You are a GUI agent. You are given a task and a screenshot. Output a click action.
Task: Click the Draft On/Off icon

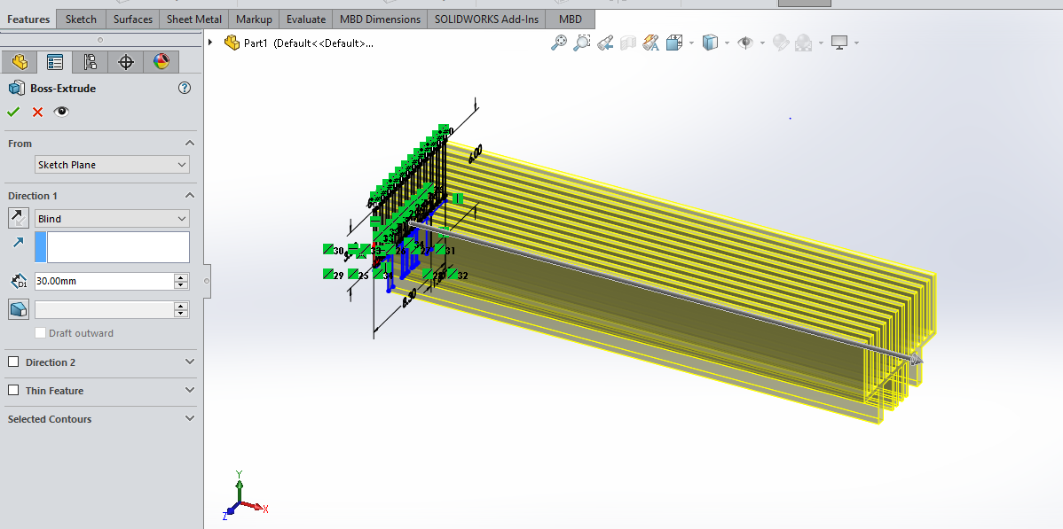point(18,309)
